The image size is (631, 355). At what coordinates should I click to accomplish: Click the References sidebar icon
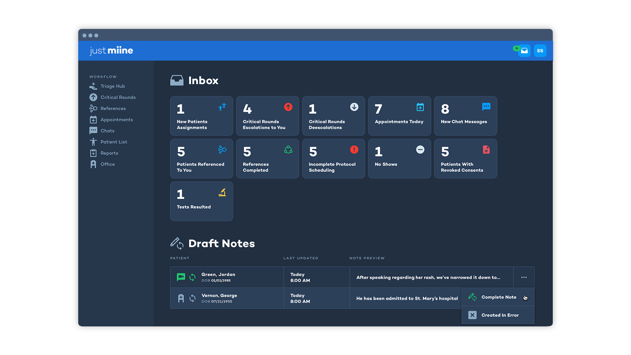point(93,108)
